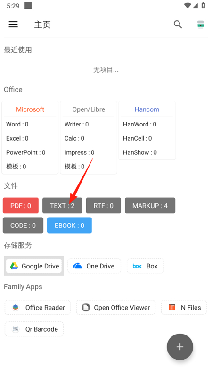Viewport: 212px width, 377px height.
Task: Open Google Drive storage service
Action: [34, 266]
